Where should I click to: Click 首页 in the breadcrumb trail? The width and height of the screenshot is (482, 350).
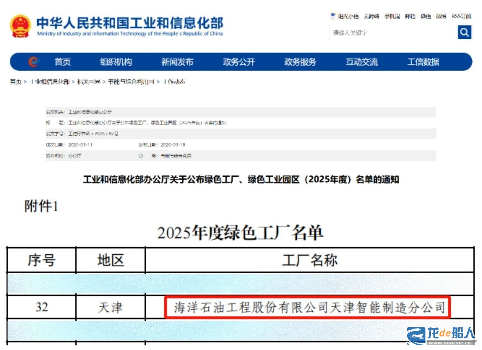[x=15, y=82]
